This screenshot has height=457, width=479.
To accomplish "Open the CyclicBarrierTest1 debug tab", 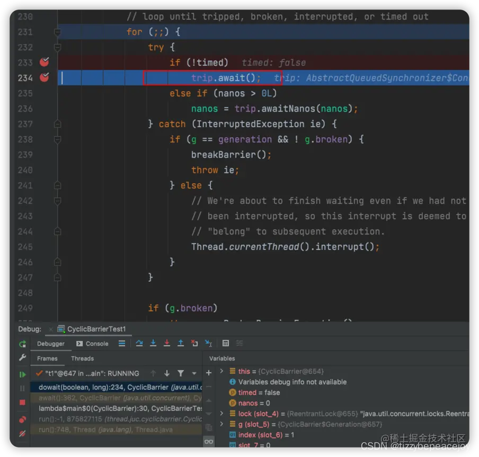I will (x=92, y=329).
